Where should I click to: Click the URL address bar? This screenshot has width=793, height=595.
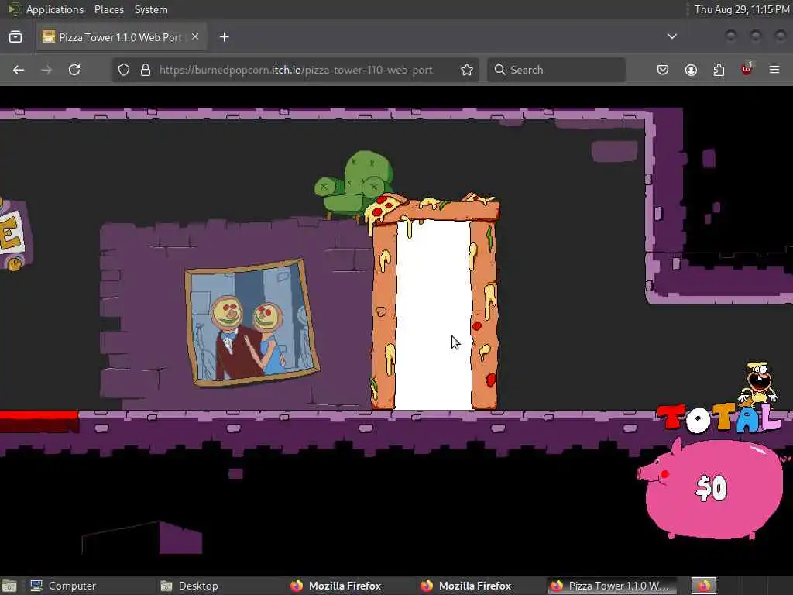point(296,70)
